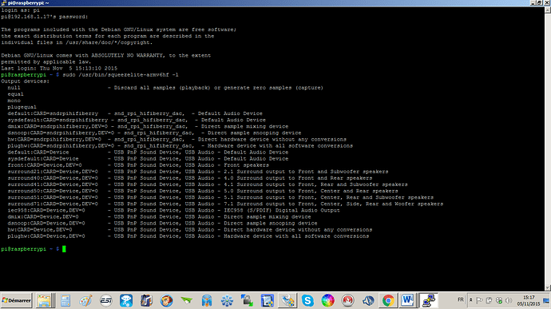Click 'plughw:CARD=sndrpihifiberry,DEV=0' entry
The height and width of the screenshot is (309, 551).
pos(61,146)
